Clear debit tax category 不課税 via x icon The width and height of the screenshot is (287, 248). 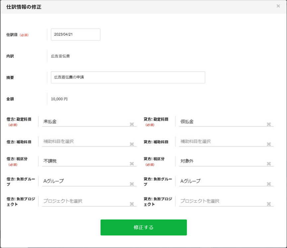[x=132, y=164]
